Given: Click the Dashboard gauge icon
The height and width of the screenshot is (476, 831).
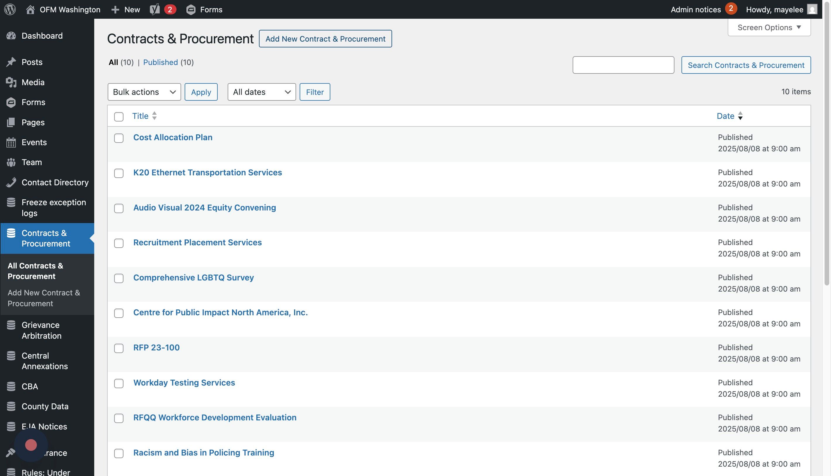Looking at the screenshot, I should click(11, 36).
